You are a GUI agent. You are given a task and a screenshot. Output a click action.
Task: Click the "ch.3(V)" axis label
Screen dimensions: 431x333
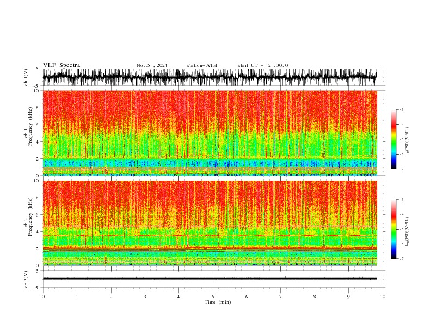click(x=26, y=279)
